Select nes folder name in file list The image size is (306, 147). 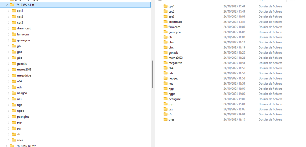pyautogui.click(x=171, y=84)
